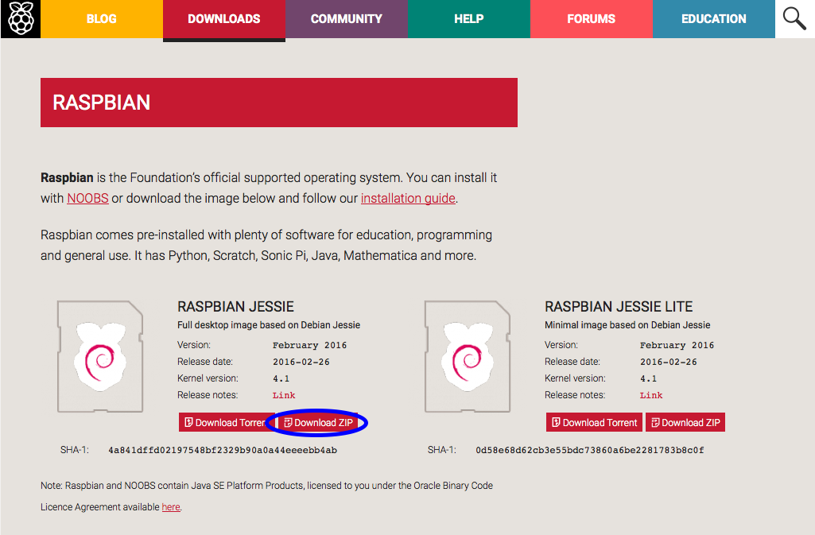The image size is (815, 535).
Task: Click the Raspbian Jessie SD card image
Action: coord(100,356)
